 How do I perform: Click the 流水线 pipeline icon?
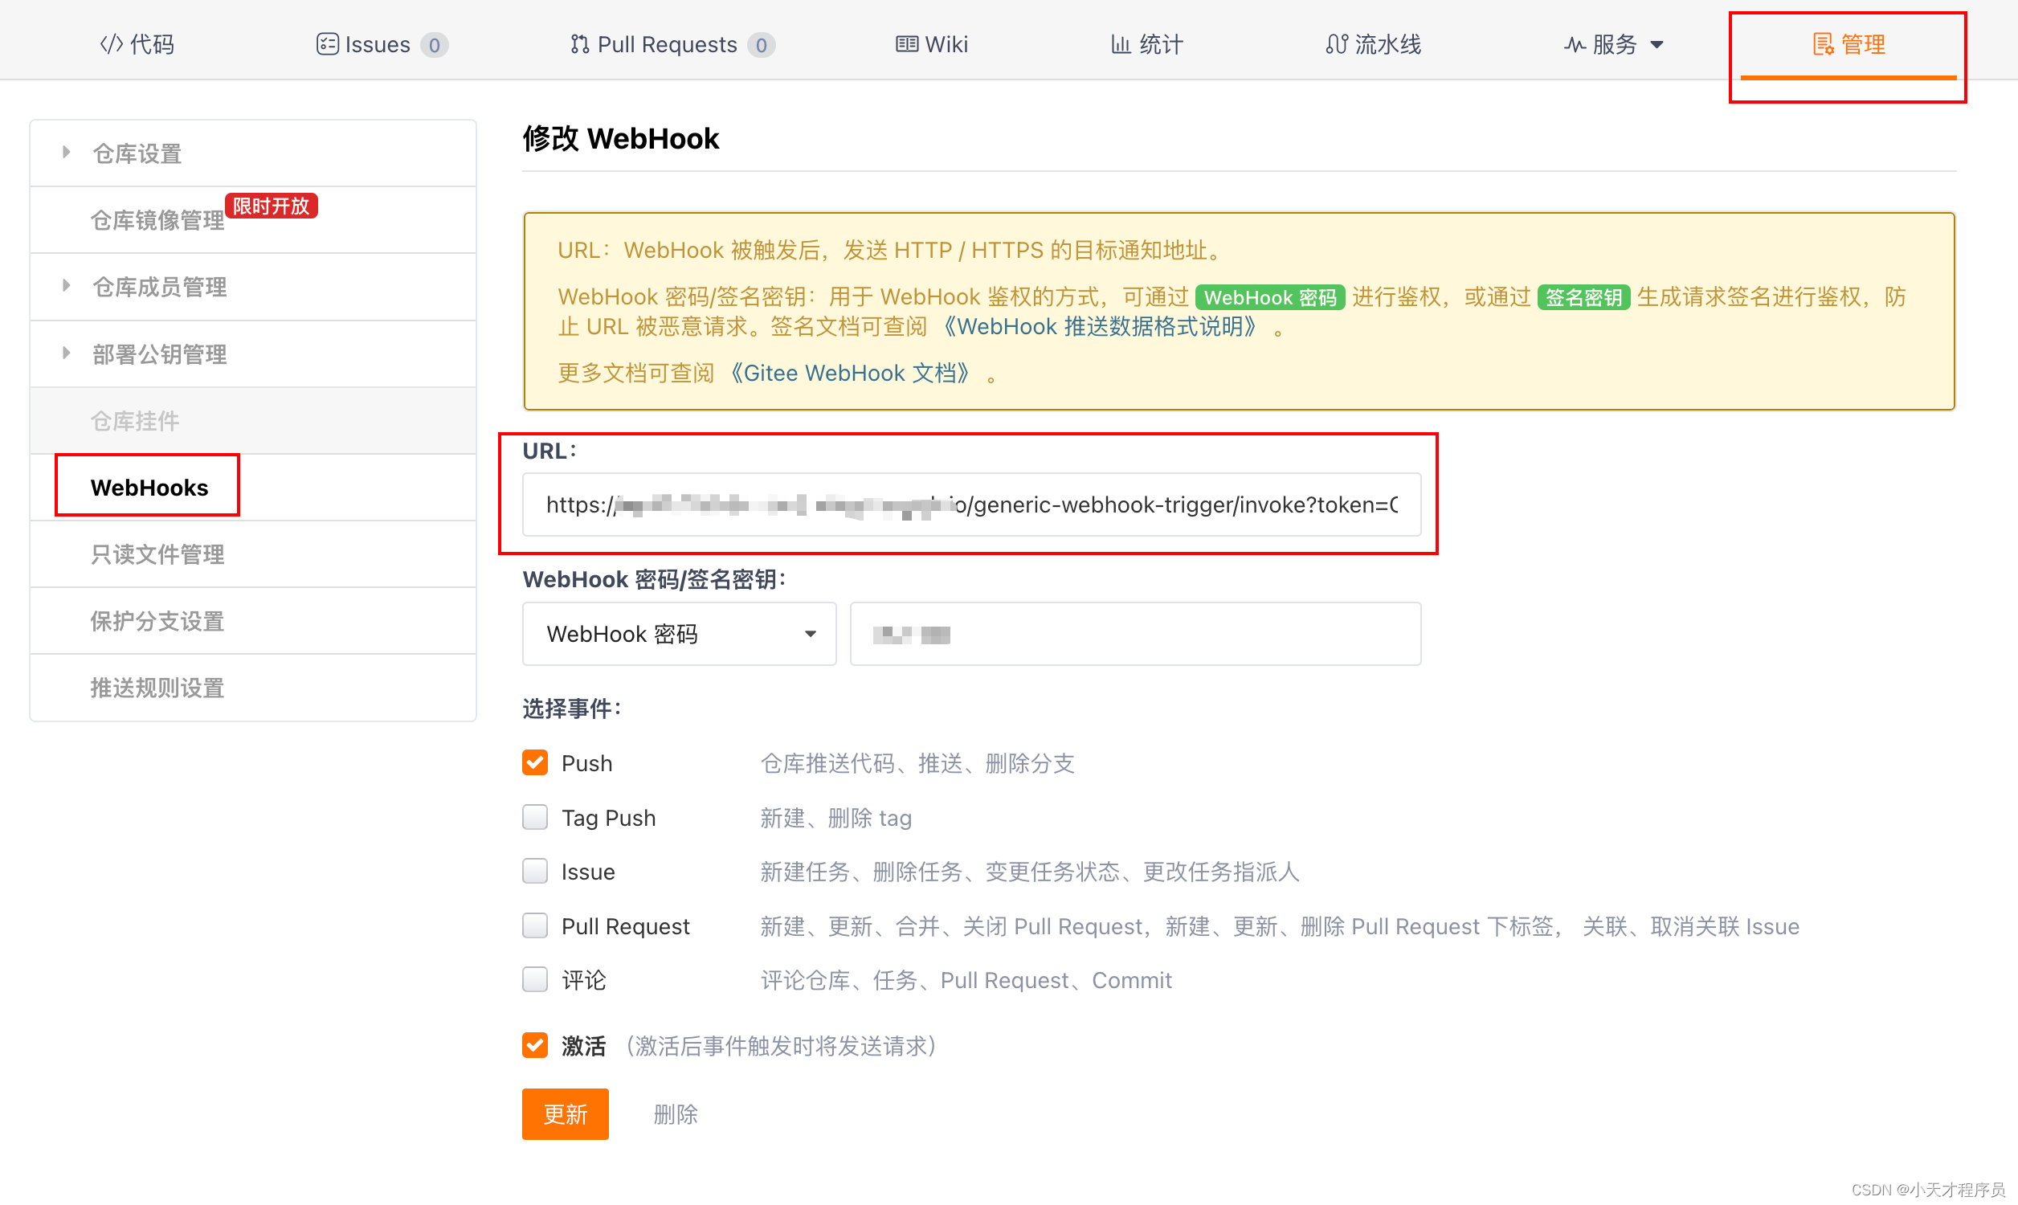1336,44
